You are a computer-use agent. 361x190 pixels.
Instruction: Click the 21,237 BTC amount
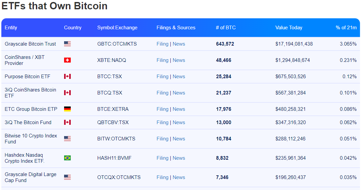[224, 93]
